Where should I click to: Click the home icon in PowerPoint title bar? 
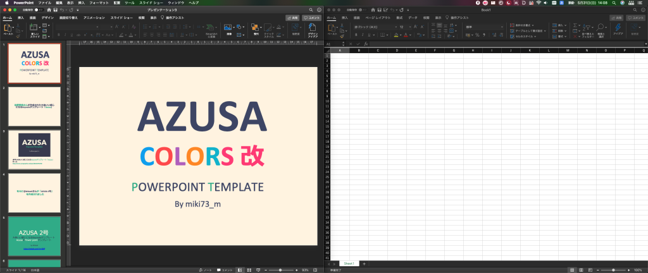[49, 9]
